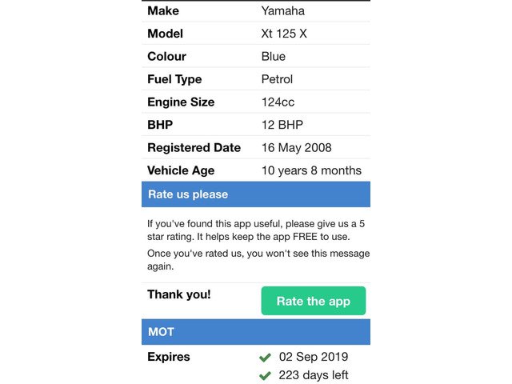Select the 223 days left text
This screenshot has width=512, height=384.
tap(314, 375)
